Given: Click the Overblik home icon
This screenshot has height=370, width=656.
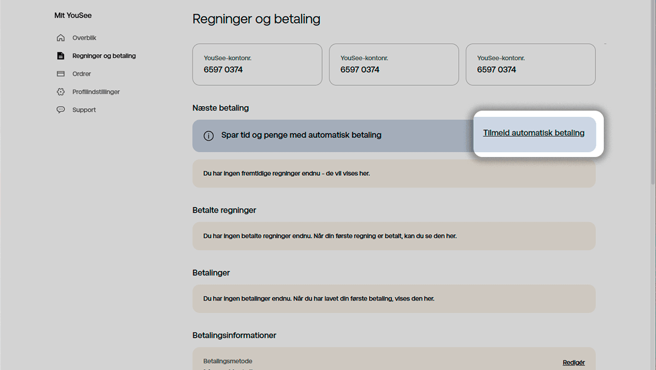Looking at the screenshot, I should 61,37.
